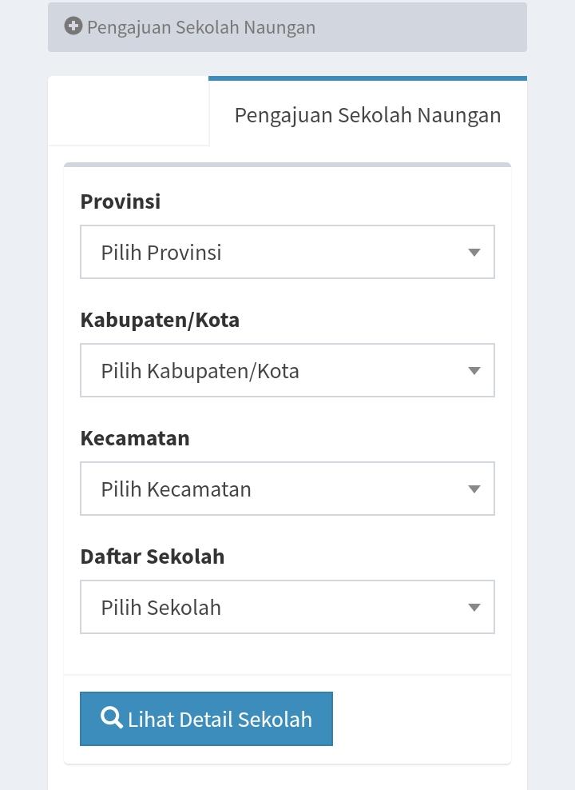The height and width of the screenshot is (790, 575).
Task: Click the Daftar Sekolah field label
Action: click(153, 557)
